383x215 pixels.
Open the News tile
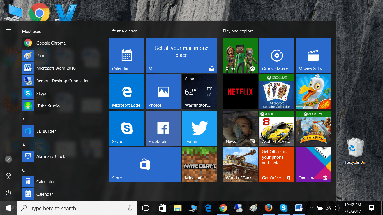pos(240,128)
